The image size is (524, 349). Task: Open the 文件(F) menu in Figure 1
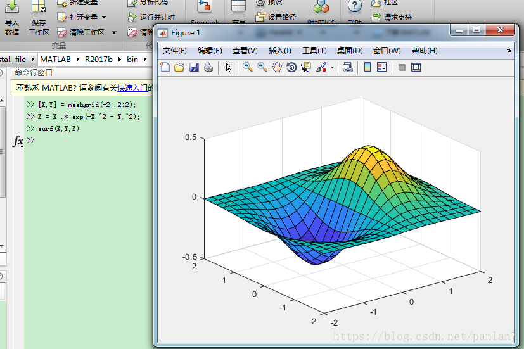[175, 51]
